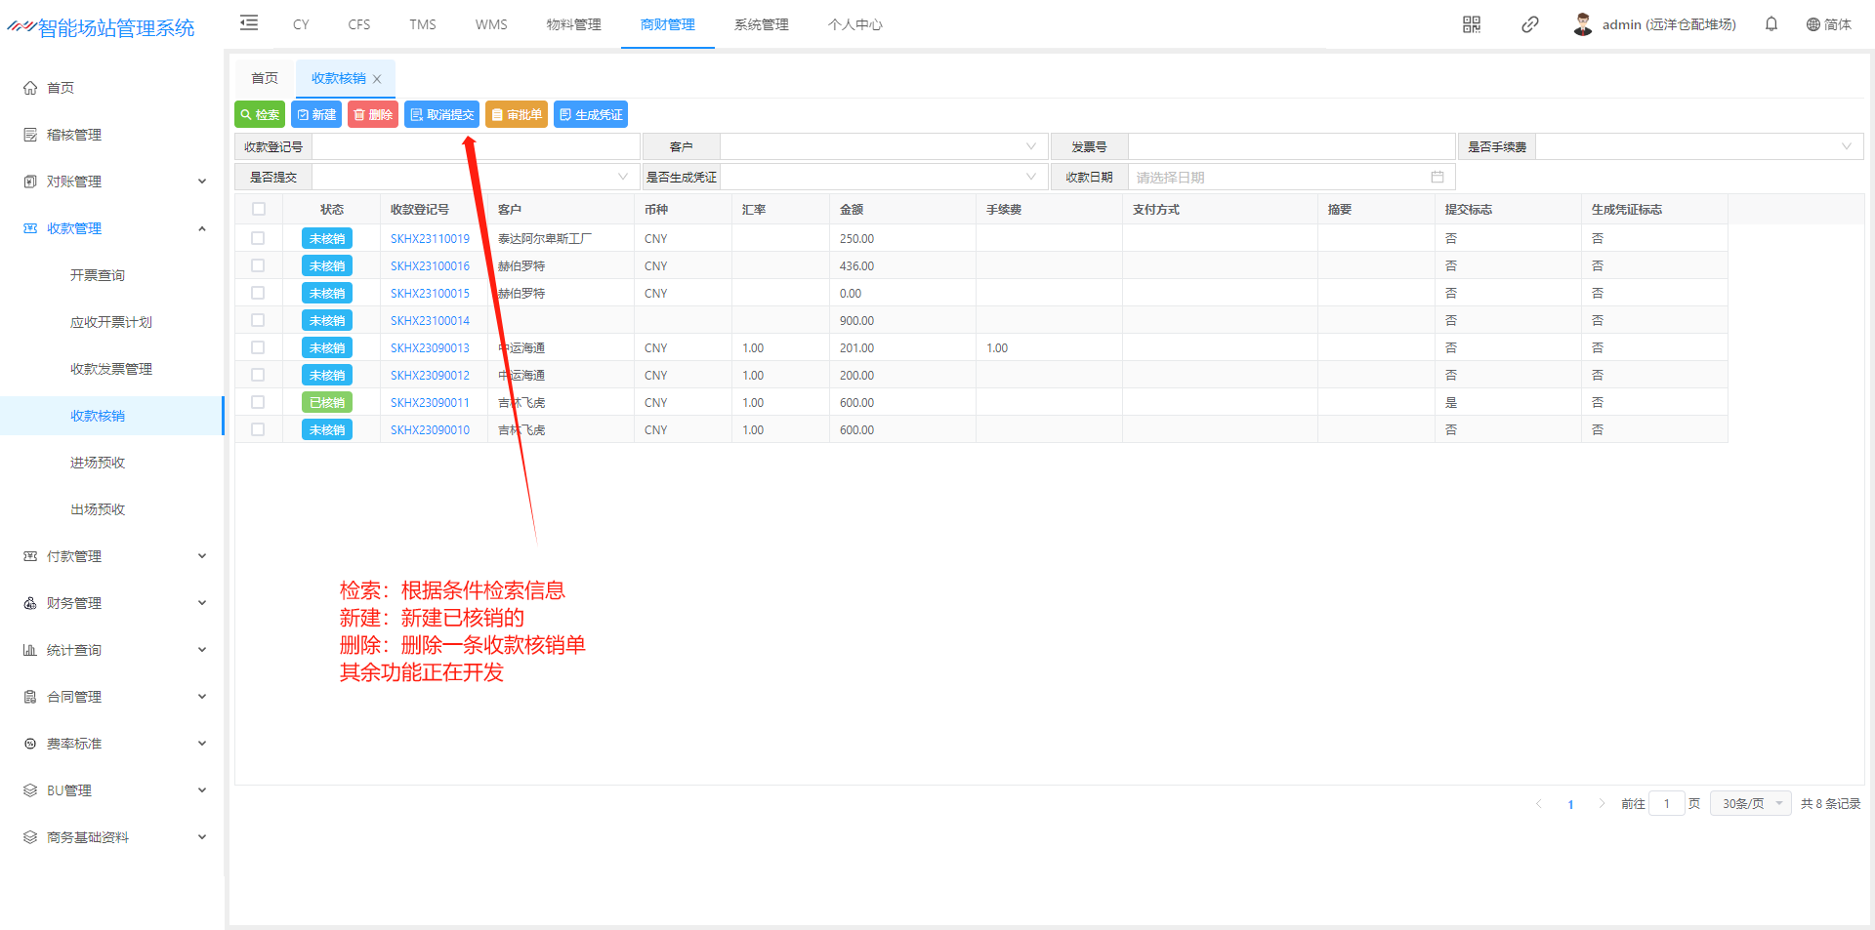Click the 收款登记号 input field

(476, 146)
